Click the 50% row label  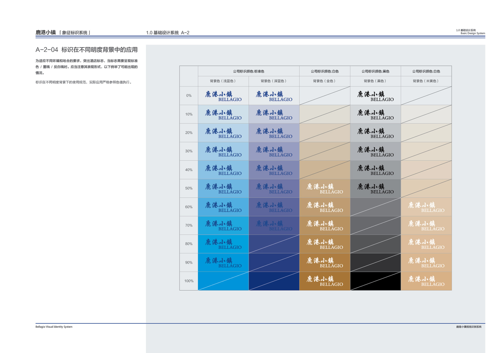[189, 188]
